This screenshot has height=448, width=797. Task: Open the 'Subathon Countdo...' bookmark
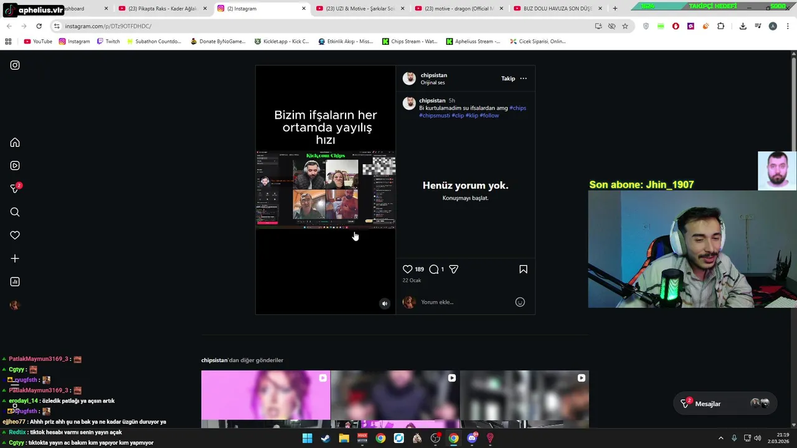coord(154,42)
